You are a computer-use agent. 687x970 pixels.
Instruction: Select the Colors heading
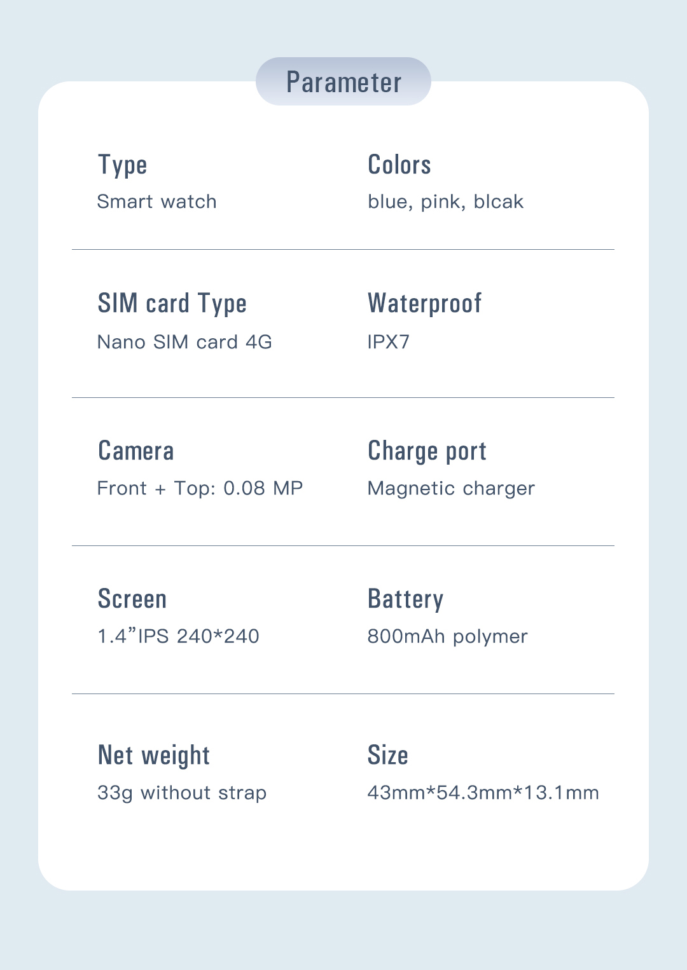399,165
